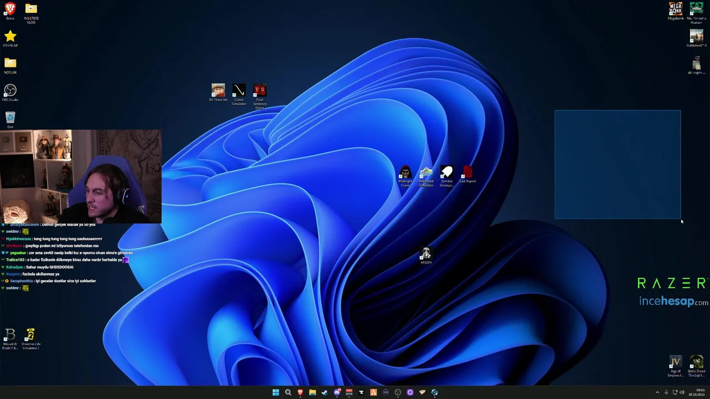The width and height of the screenshot is (710, 399).
Task: Select Streamer Life Simulator 2 shortcut
Action: pyautogui.click(x=31, y=339)
